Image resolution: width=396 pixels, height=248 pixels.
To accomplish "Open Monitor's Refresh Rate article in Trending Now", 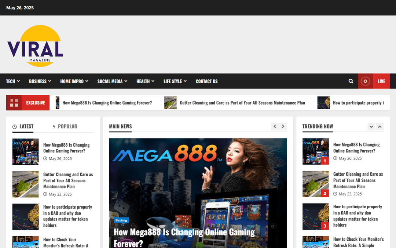I will tap(358, 242).
